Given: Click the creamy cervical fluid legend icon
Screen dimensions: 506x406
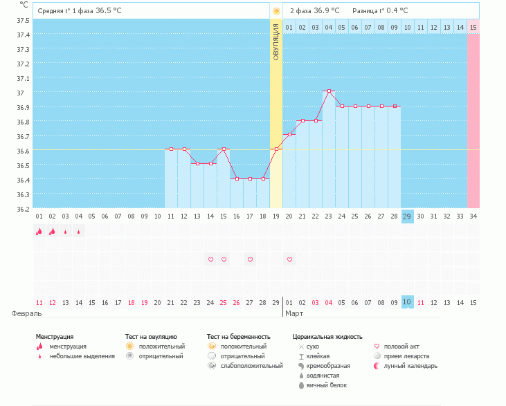Looking at the screenshot, I should pos(301,365).
